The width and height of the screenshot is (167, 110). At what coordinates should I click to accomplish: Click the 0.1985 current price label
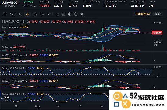[157, 33]
